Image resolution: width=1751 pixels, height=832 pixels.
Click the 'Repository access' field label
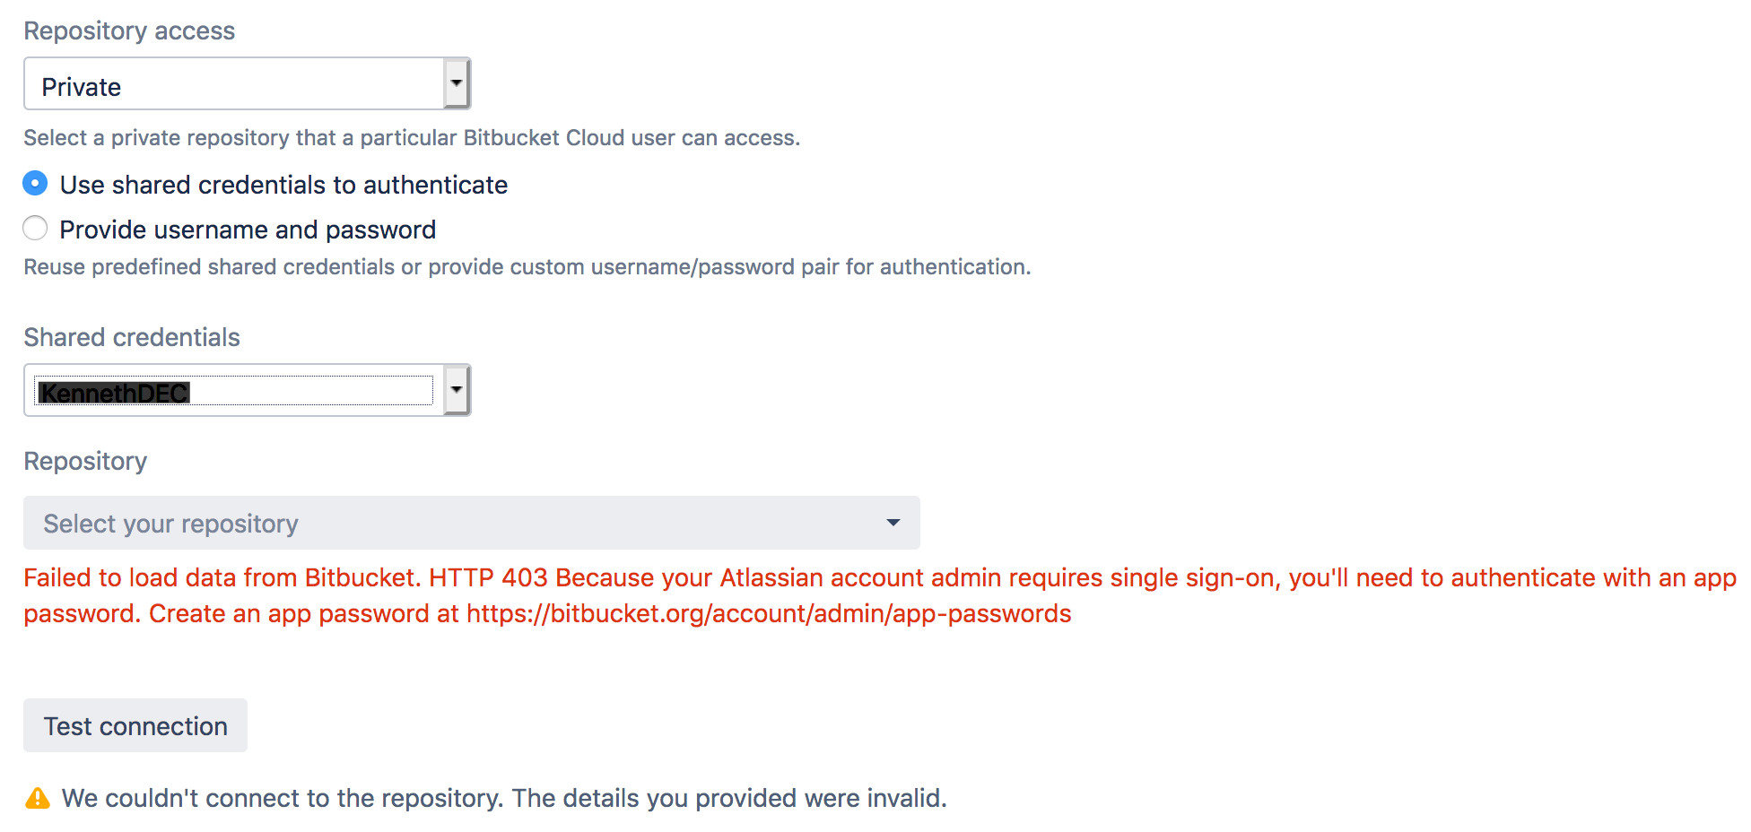coord(129,30)
